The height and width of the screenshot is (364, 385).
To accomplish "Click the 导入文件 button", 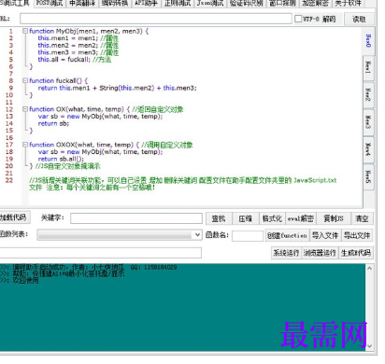I will (325, 235).
